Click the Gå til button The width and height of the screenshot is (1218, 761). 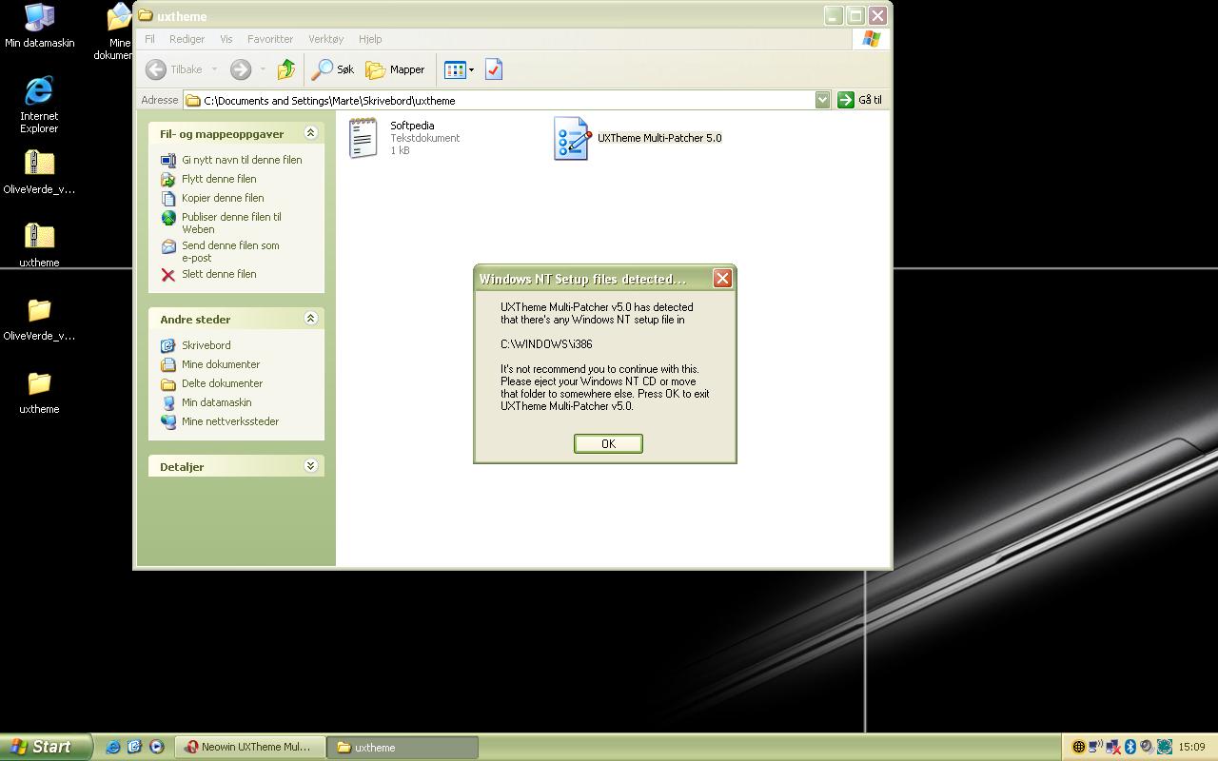[859, 100]
